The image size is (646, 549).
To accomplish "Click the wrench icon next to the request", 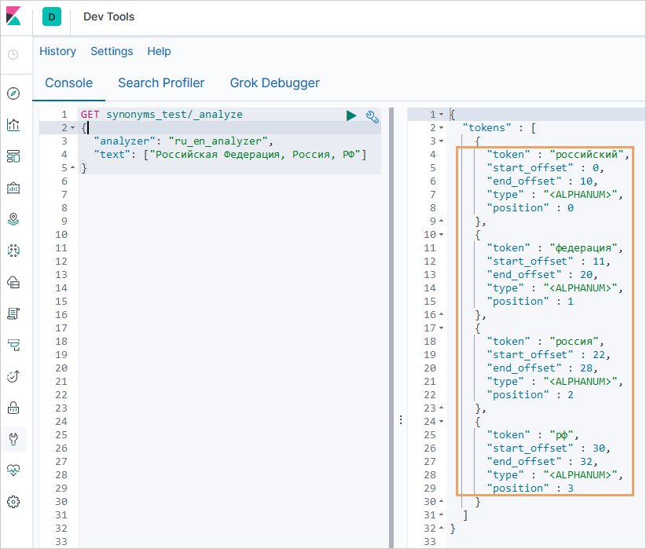I will click(x=373, y=116).
